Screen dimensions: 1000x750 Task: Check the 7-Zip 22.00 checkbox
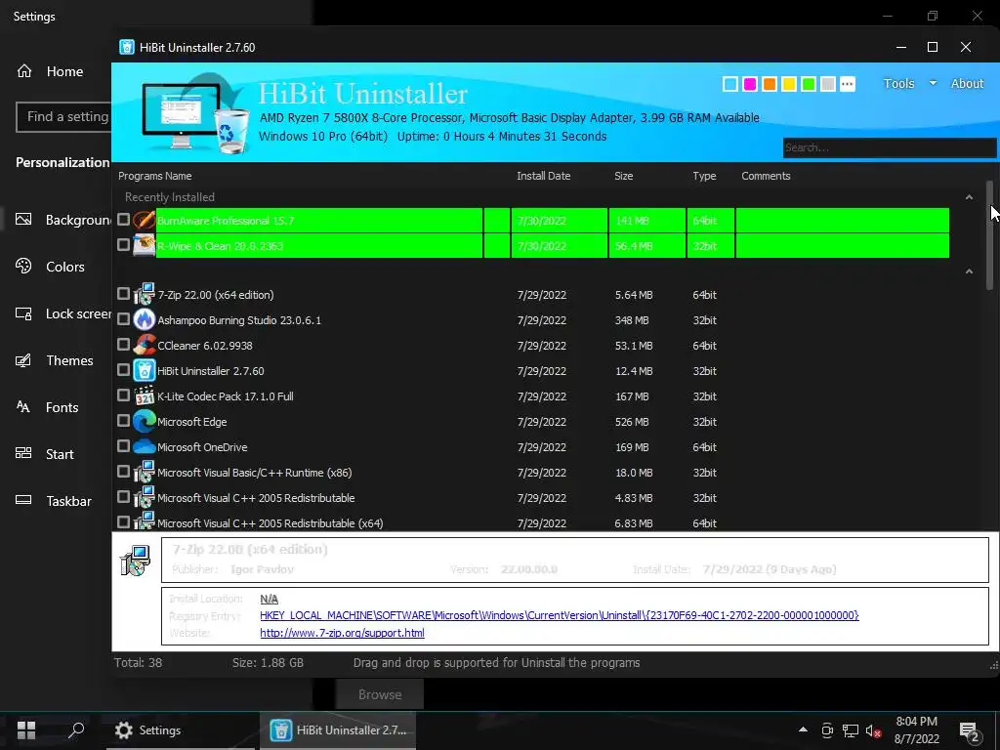(124, 293)
